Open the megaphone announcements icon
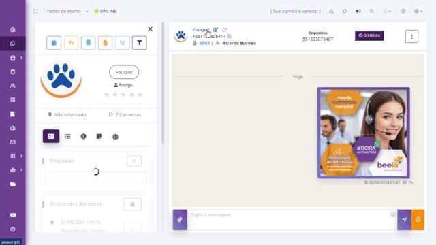 358,11
